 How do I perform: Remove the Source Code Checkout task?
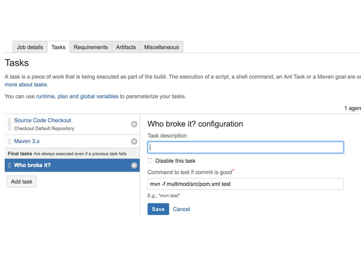coord(134,124)
